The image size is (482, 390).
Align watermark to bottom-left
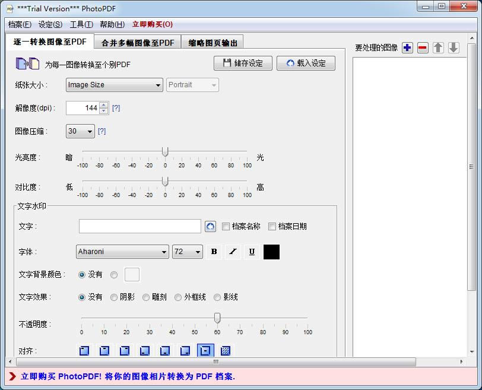point(144,351)
